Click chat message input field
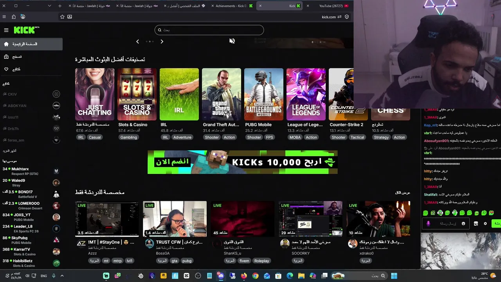The height and width of the screenshot is (282, 501). [445, 224]
